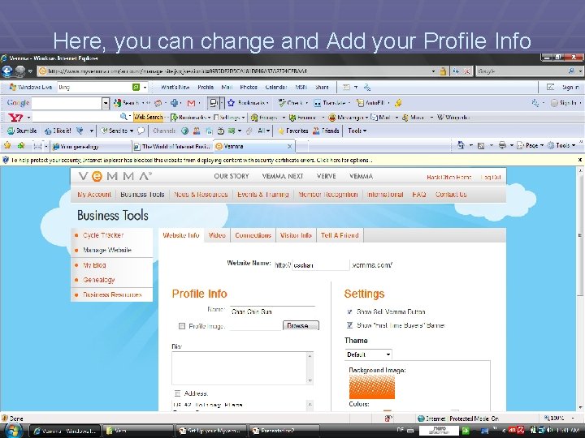Viewport: 585px width, 438px height.
Task: Click the search magnifier in IE search box
Action: (571, 71)
